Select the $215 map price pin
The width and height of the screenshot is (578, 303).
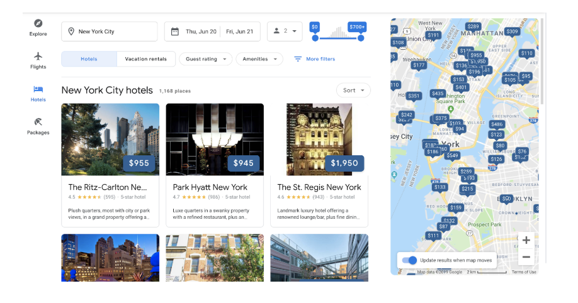[467, 189]
